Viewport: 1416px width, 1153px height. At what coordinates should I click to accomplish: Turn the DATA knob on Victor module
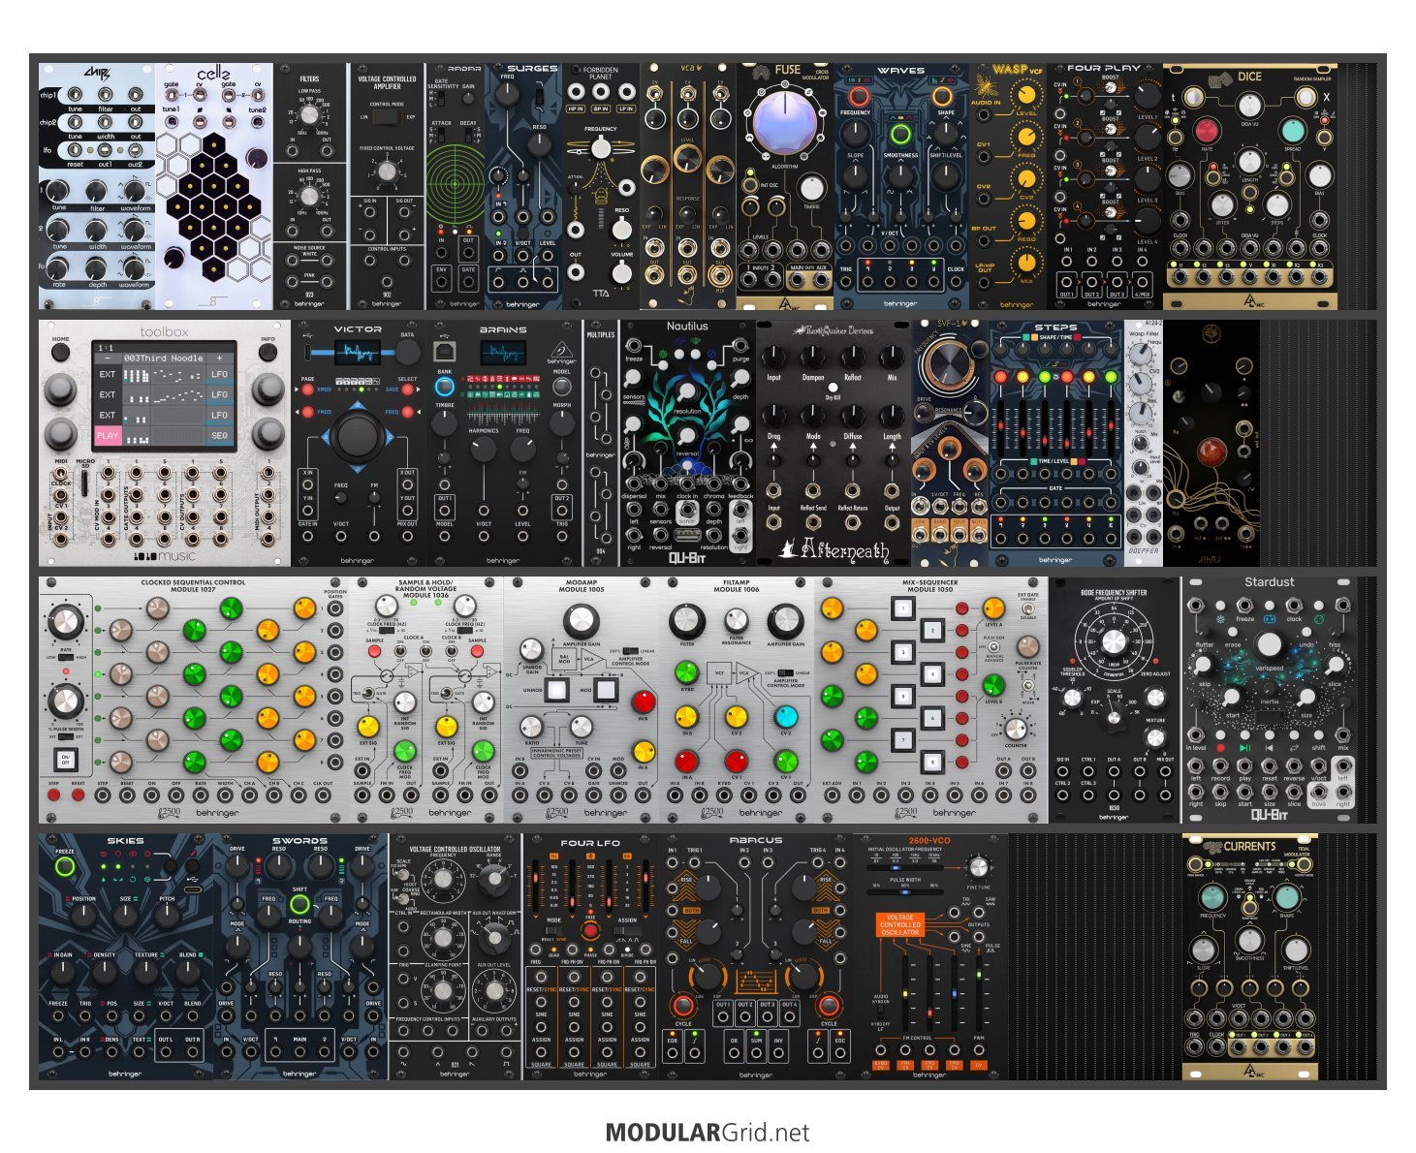tap(407, 353)
